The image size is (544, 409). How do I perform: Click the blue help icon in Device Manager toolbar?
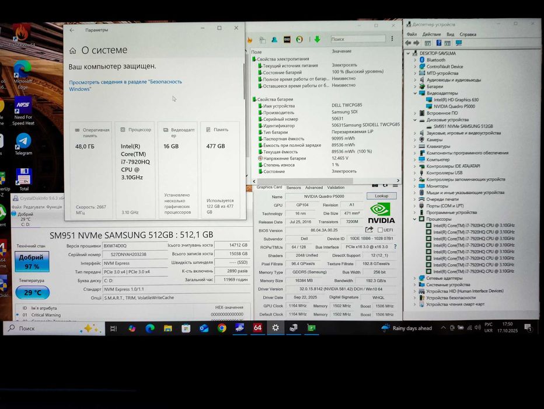click(438, 43)
